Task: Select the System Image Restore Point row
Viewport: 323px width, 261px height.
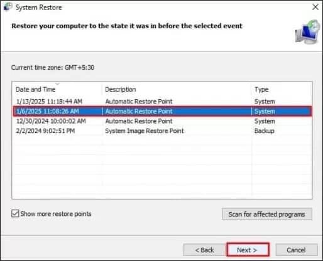Action: tap(162, 131)
